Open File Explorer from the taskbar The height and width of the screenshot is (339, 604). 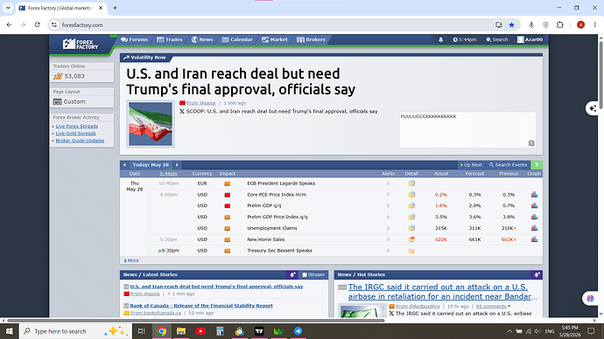181,331
